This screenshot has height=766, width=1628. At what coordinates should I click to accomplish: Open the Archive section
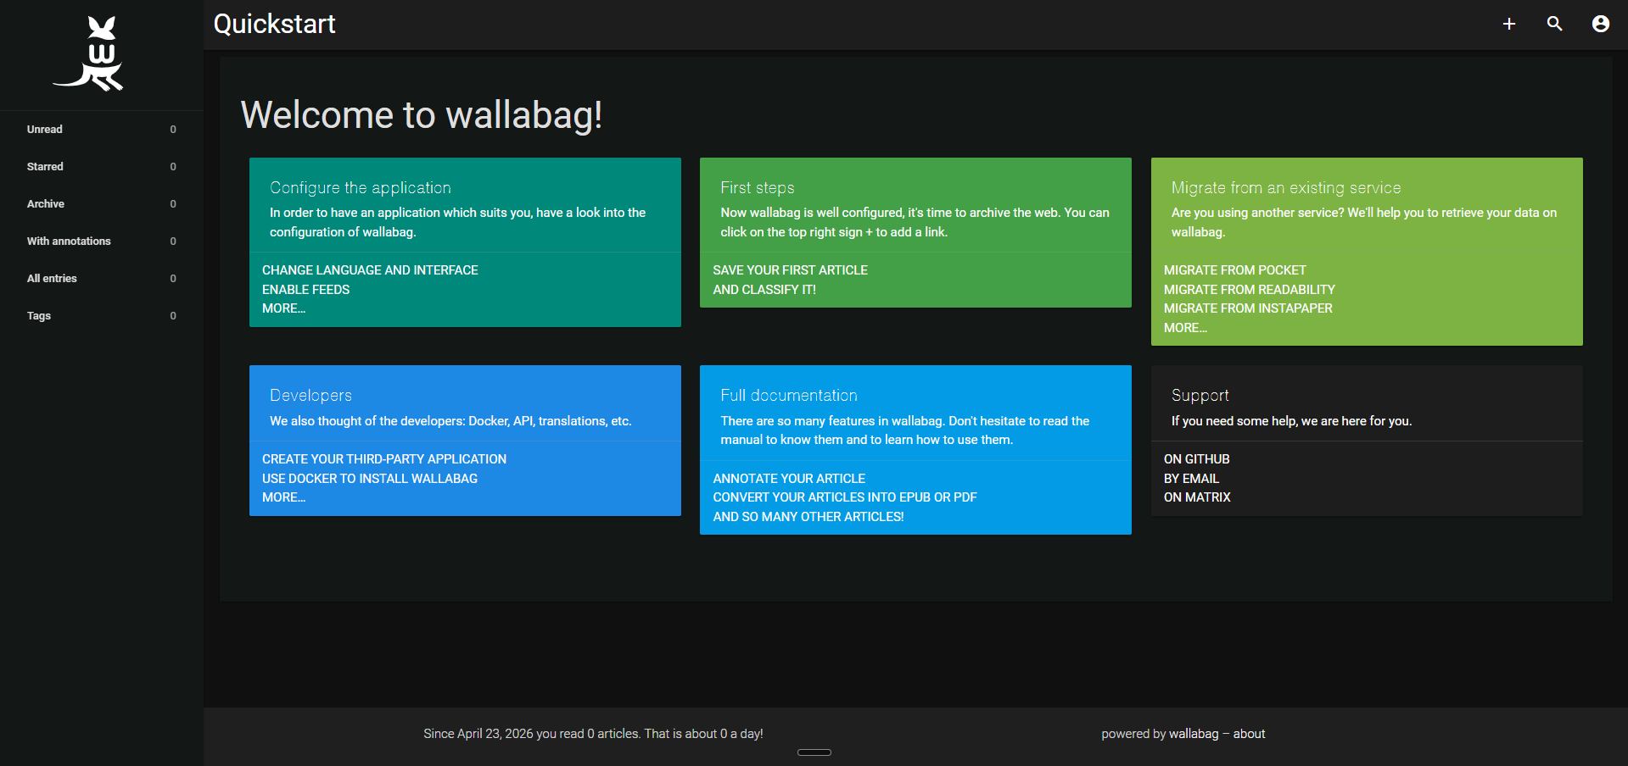tap(46, 203)
